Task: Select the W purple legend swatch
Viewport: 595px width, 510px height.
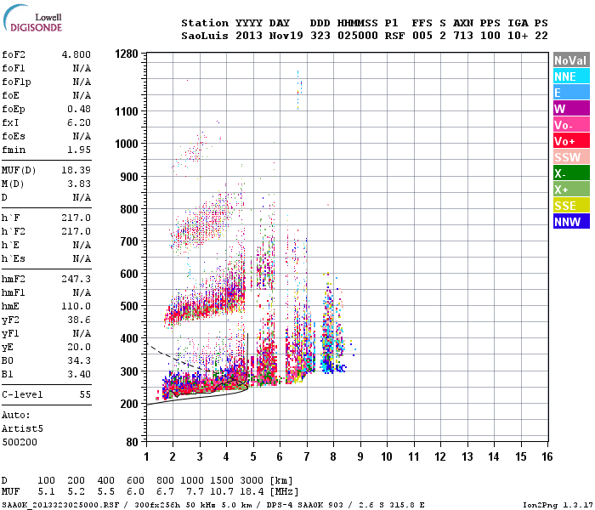Action: coord(571,109)
